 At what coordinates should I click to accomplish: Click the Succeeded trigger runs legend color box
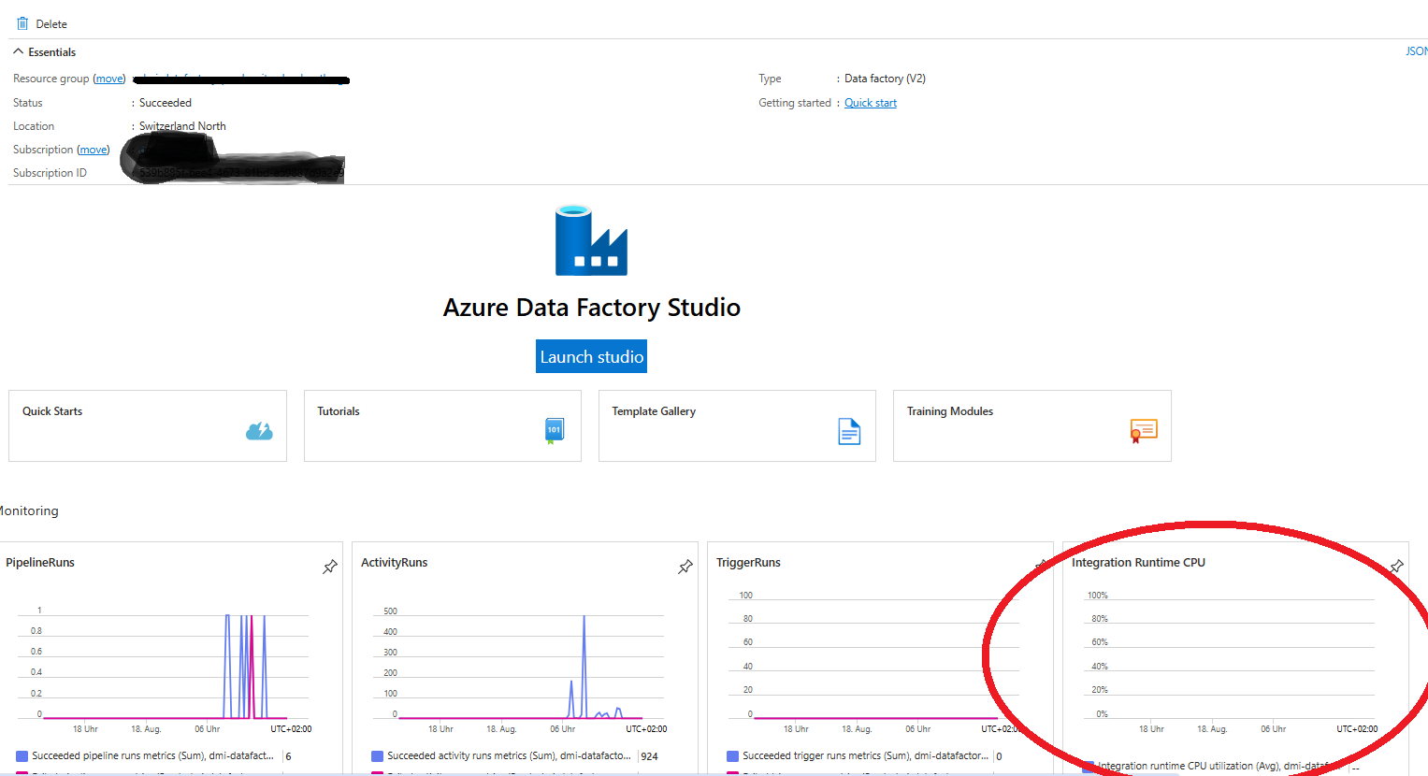(732, 755)
